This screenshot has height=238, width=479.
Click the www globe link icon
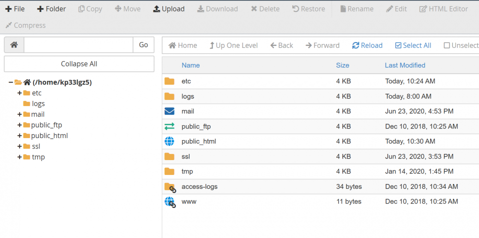pos(170,202)
